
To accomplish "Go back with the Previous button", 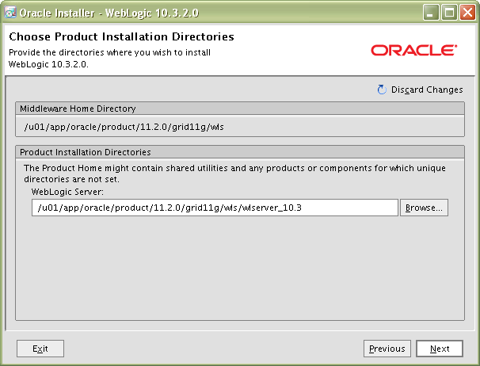I will [387, 349].
